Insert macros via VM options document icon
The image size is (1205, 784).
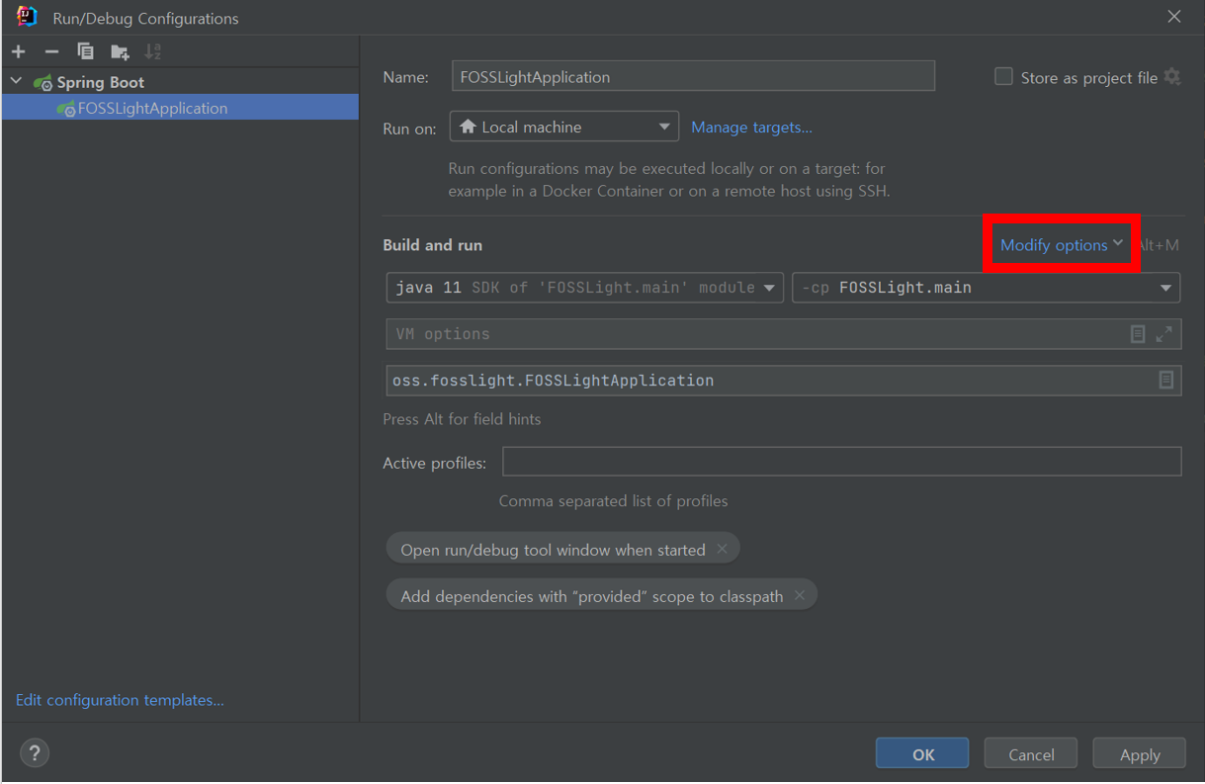tap(1138, 334)
